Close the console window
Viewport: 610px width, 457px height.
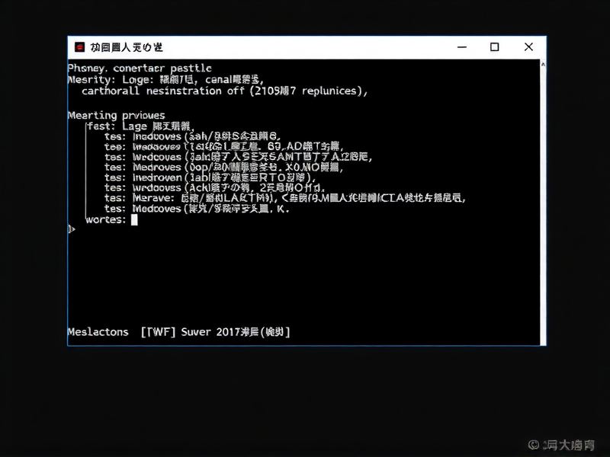point(528,46)
